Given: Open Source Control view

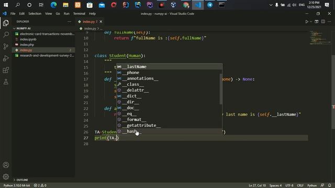Looking at the screenshot, I should point(6,46).
